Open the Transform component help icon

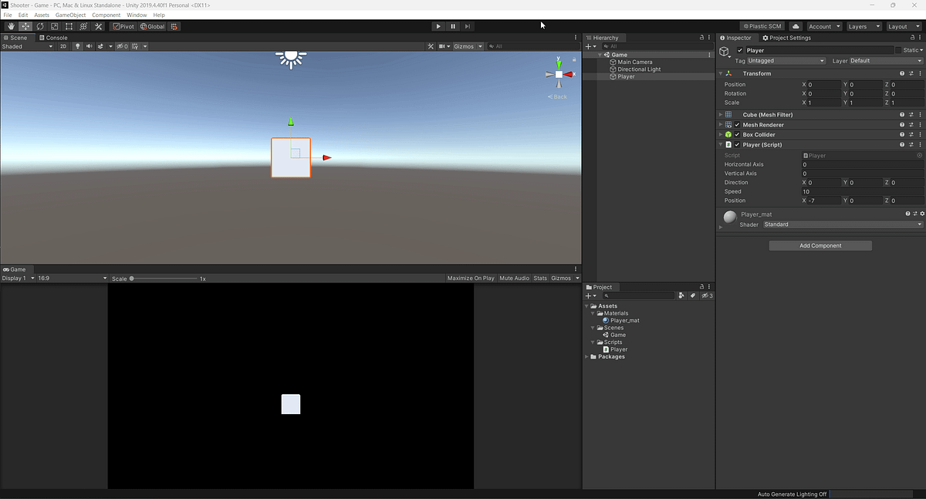901,73
